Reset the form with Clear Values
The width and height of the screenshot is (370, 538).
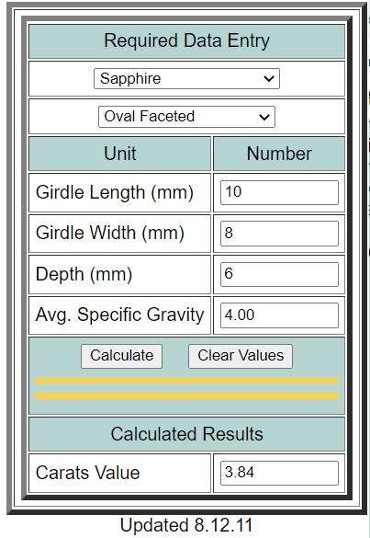(x=241, y=356)
